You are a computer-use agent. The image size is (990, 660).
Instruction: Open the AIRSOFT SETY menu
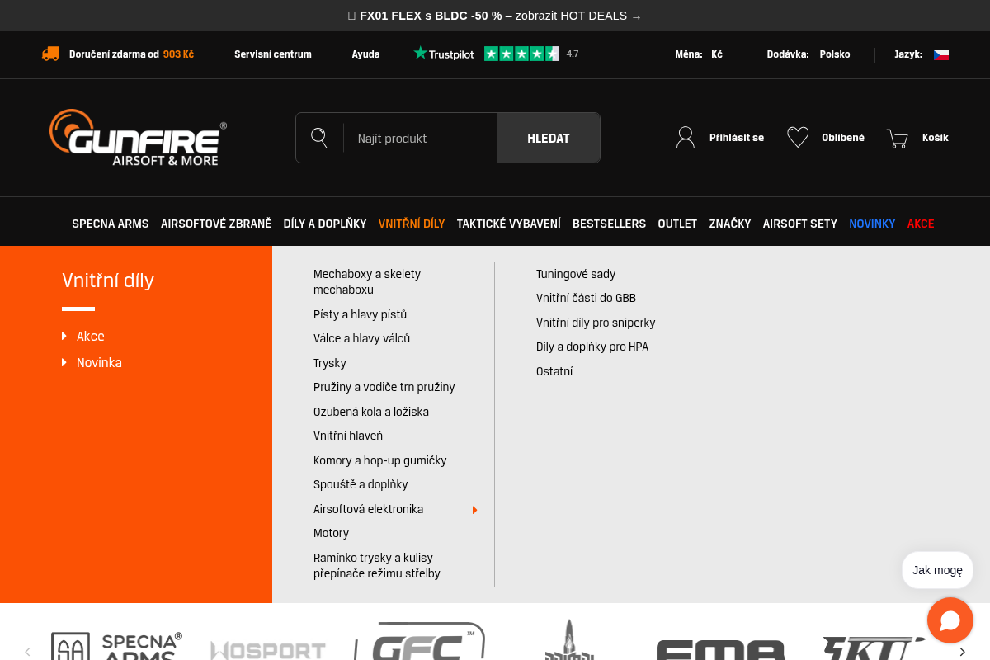[800, 224]
